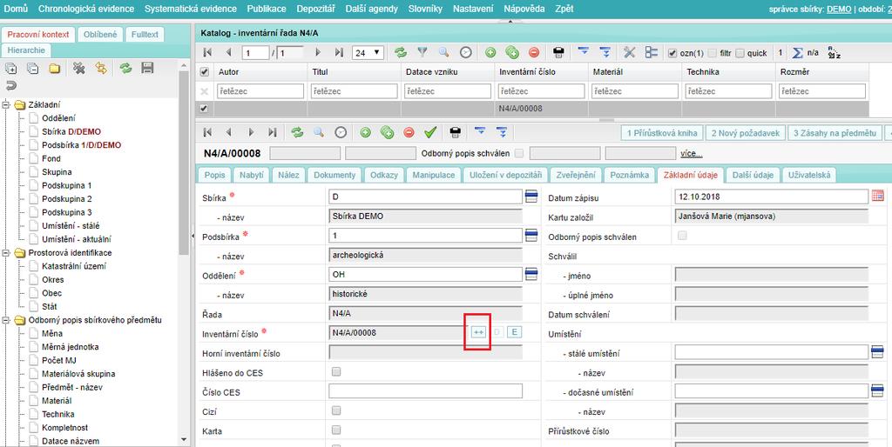
Task: Add new record in catalog toolbar
Action: point(490,53)
